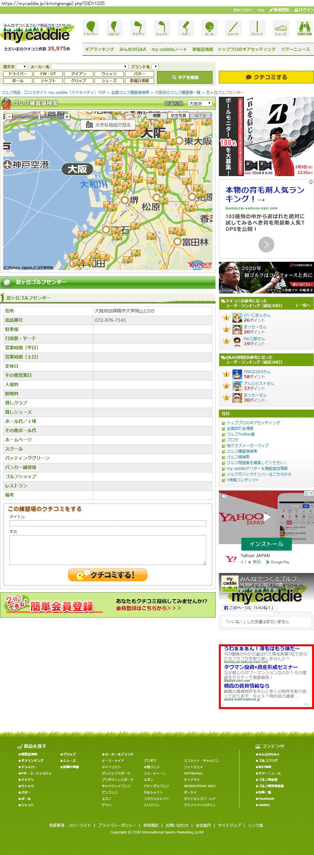
Task: Click the review title input field
Action: (108, 523)
